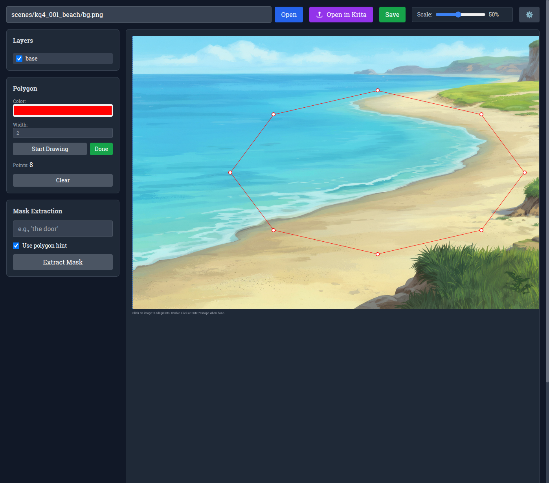Screen dimensions: 549x483
Task: Click the Extract Mask button
Action: pyautogui.click(x=62, y=262)
